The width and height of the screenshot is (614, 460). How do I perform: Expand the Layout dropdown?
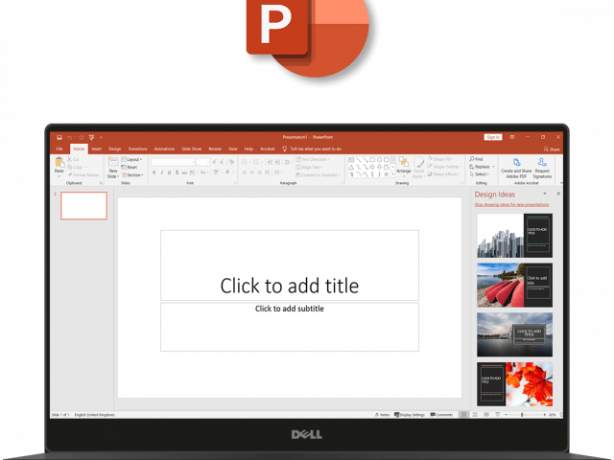click(x=132, y=159)
